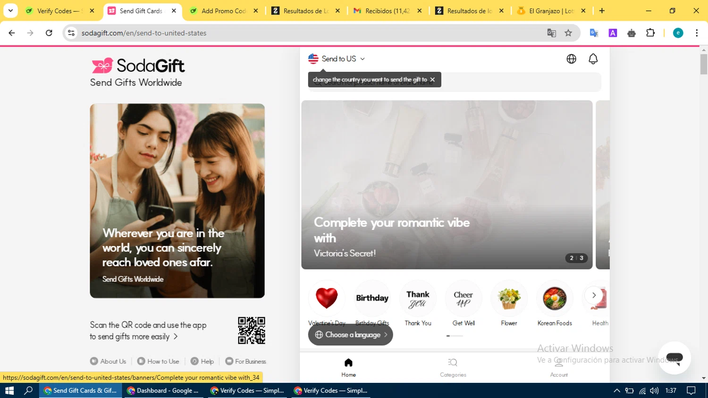Go to Home in bottom navigation
This screenshot has height=398, width=708.
click(x=349, y=368)
